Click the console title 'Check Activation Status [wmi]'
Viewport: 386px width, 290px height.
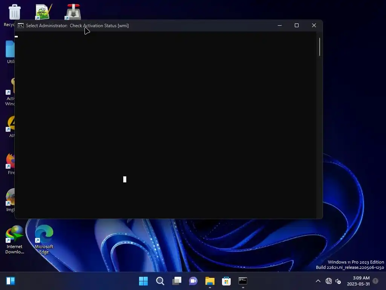click(x=99, y=26)
